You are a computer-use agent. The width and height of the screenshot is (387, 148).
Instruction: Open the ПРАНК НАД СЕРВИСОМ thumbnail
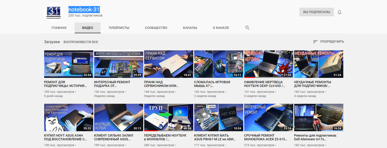[169, 64]
